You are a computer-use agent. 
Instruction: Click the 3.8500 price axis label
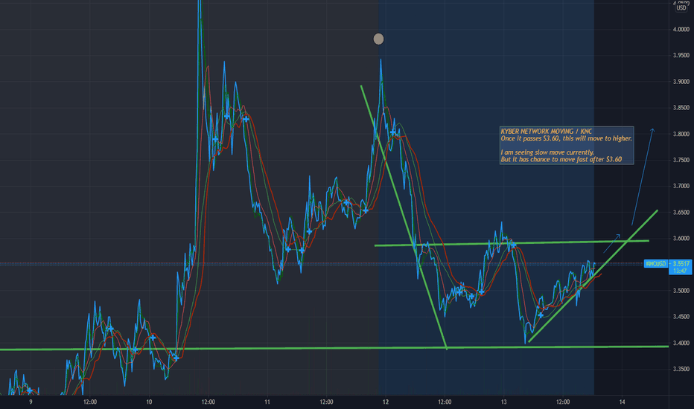pos(681,108)
